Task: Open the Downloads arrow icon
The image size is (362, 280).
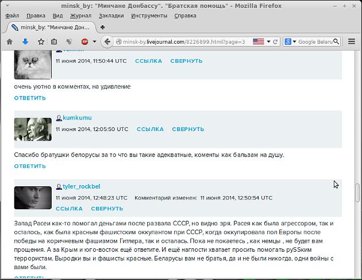Action: point(25,41)
